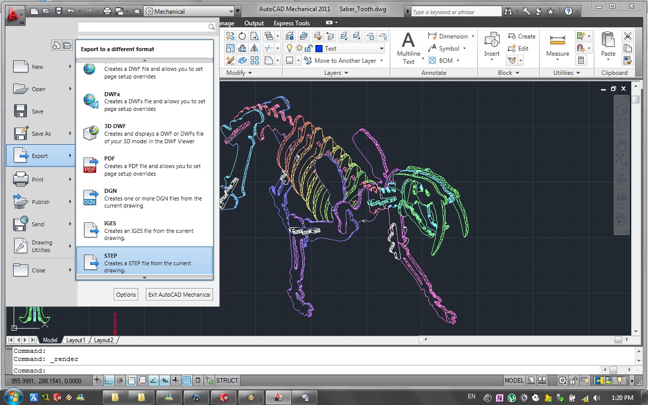648x405 pixels.
Task: Click the BOM icon
Action: [432, 60]
